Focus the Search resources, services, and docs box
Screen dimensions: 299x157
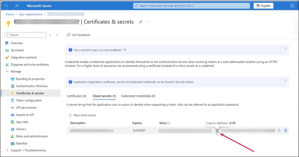tap(191, 6)
